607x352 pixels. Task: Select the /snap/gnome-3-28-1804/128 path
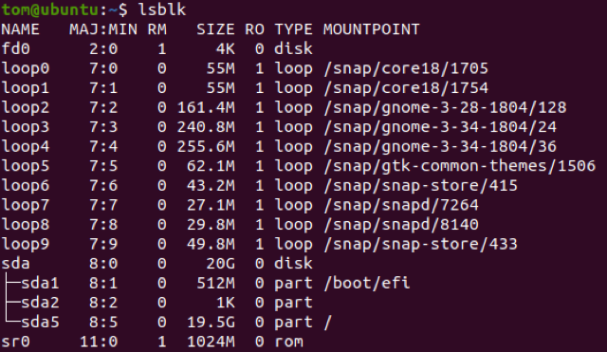(x=445, y=107)
